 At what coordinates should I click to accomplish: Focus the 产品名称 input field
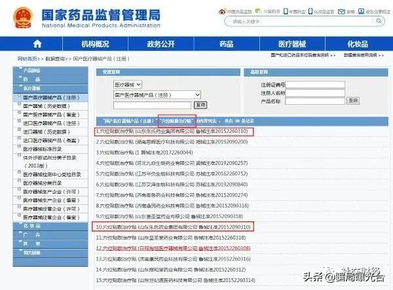pyautogui.click(x=315, y=101)
